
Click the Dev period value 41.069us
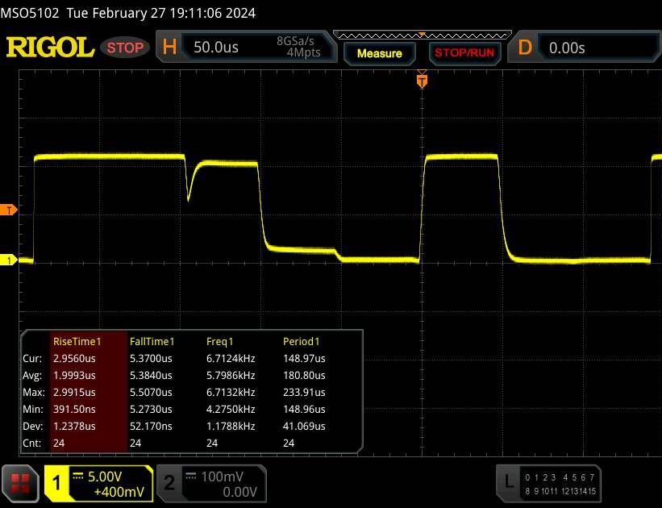pyautogui.click(x=304, y=426)
